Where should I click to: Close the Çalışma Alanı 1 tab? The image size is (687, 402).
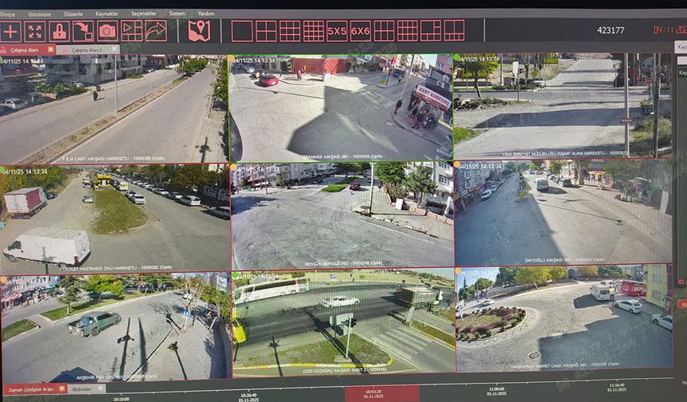point(115,50)
